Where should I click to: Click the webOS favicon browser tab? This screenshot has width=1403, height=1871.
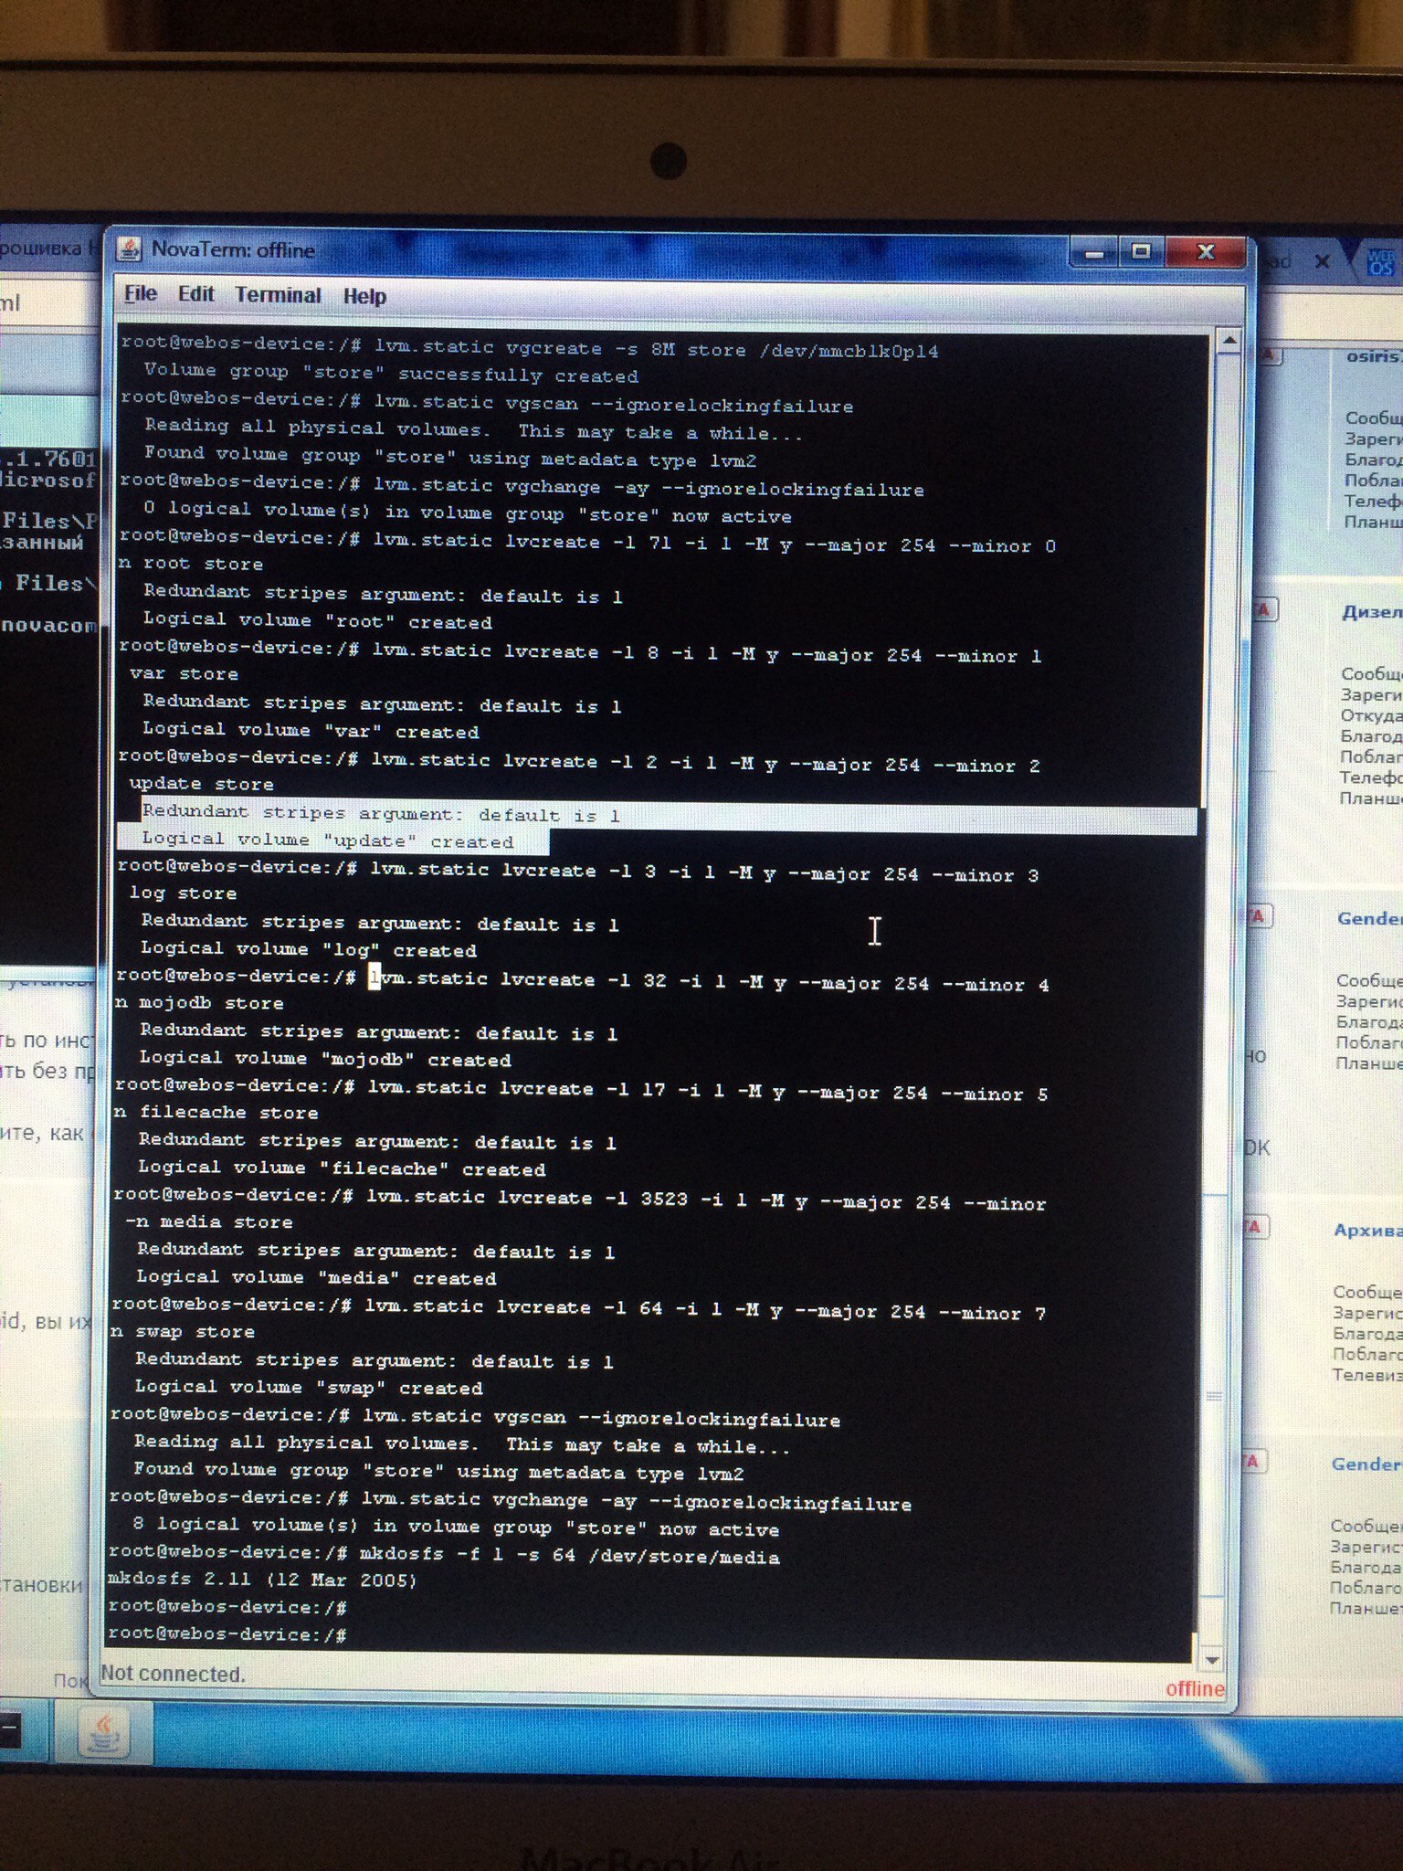(x=1382, y=262)
